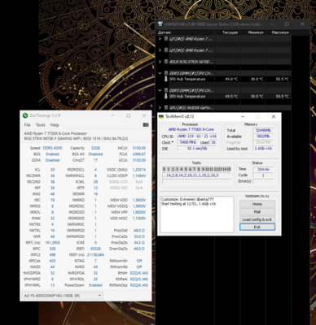This screenshot has width=316, height=325.
Task: Click the ZenTimings green app icon
Action: point(25,115)
